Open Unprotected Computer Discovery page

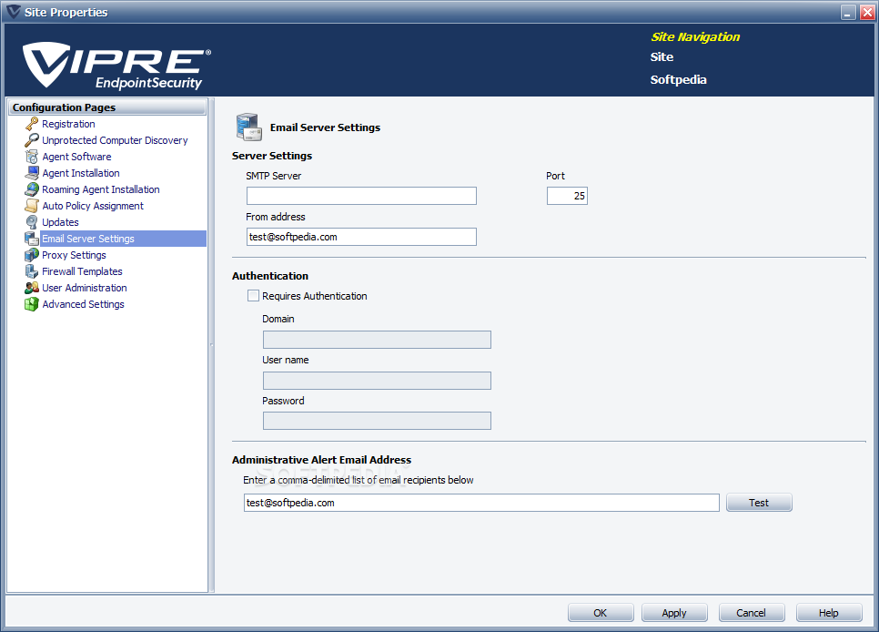115,140
